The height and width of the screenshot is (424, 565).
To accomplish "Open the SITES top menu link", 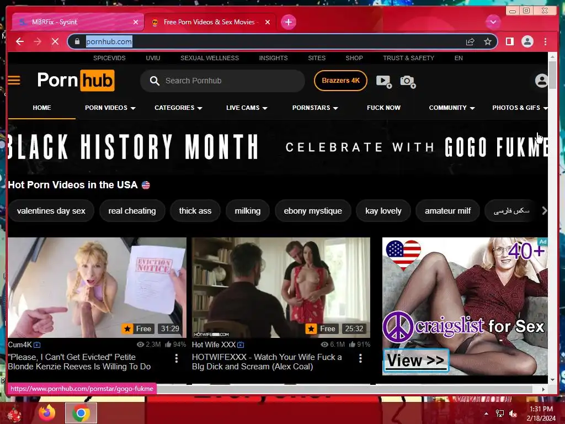I will 317,58.
